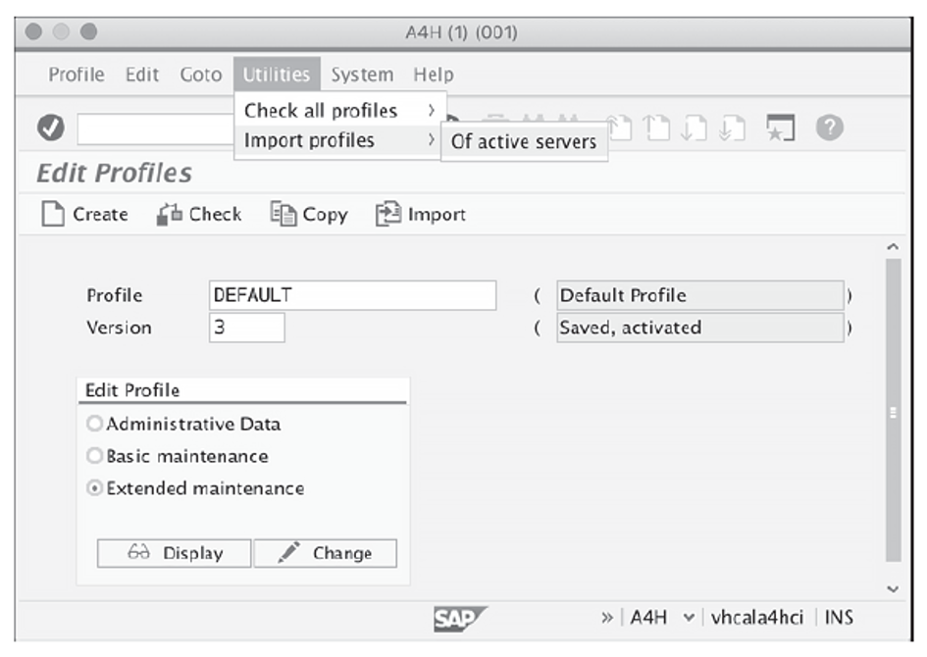Click the Profile field containing DEFAULT
Viewport: 927px width, 657px height.
click(x=352, y=295)
